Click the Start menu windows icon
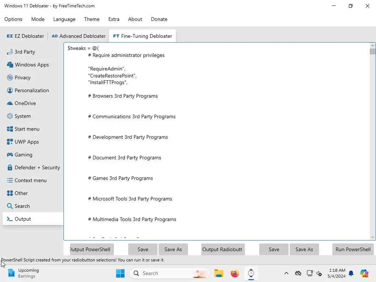376x282 pixels. pos(10,129)
